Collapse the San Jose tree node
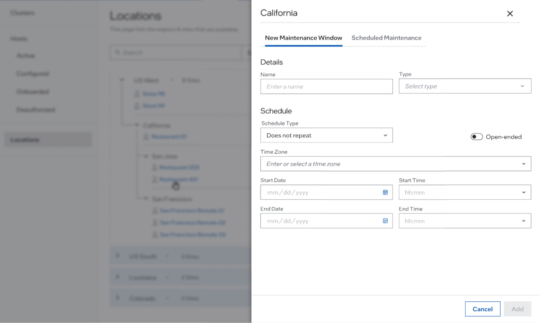540x323 pixels. (146, 156)
